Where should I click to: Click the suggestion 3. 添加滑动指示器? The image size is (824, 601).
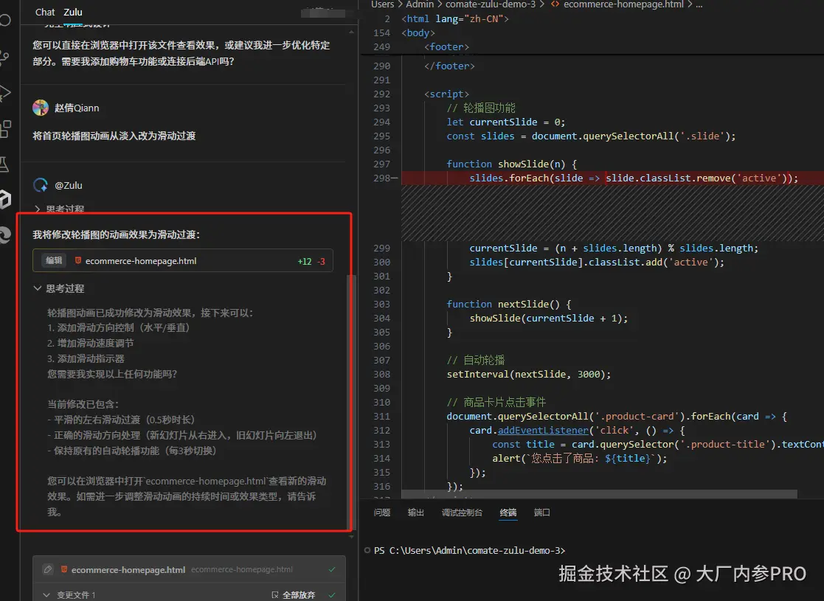coord(86,359)
